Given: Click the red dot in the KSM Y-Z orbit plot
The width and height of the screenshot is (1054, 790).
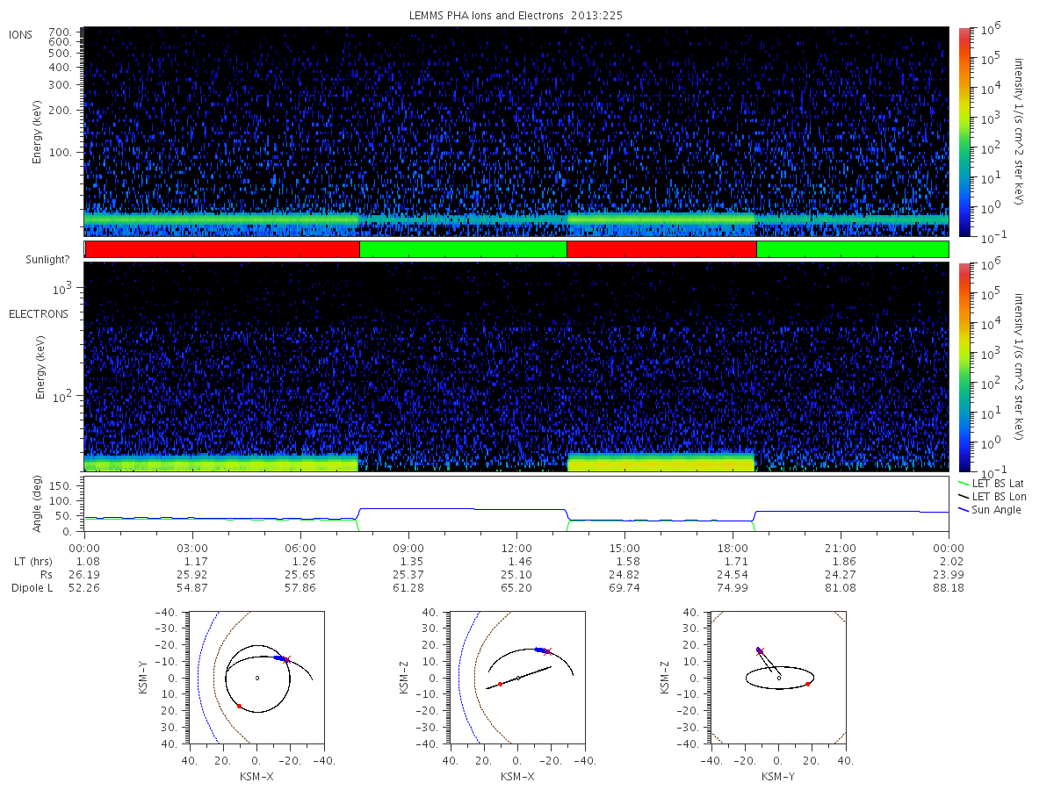Looking at the screenshot, I should point(807,684).
